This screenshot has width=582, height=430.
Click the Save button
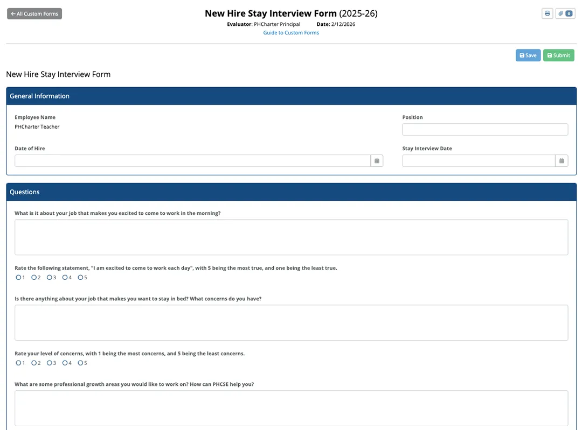point(528,55)
